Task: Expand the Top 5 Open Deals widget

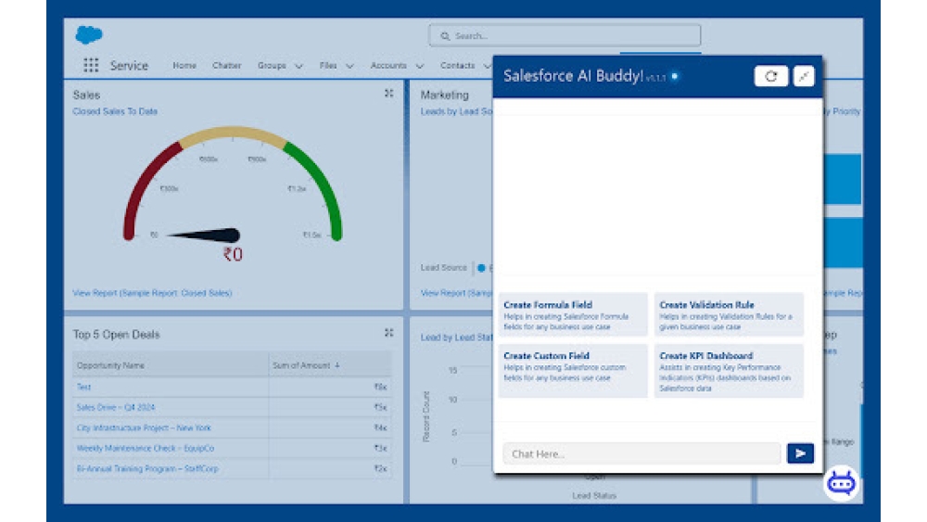Action: pyautogui.click(x=389, y=334)
